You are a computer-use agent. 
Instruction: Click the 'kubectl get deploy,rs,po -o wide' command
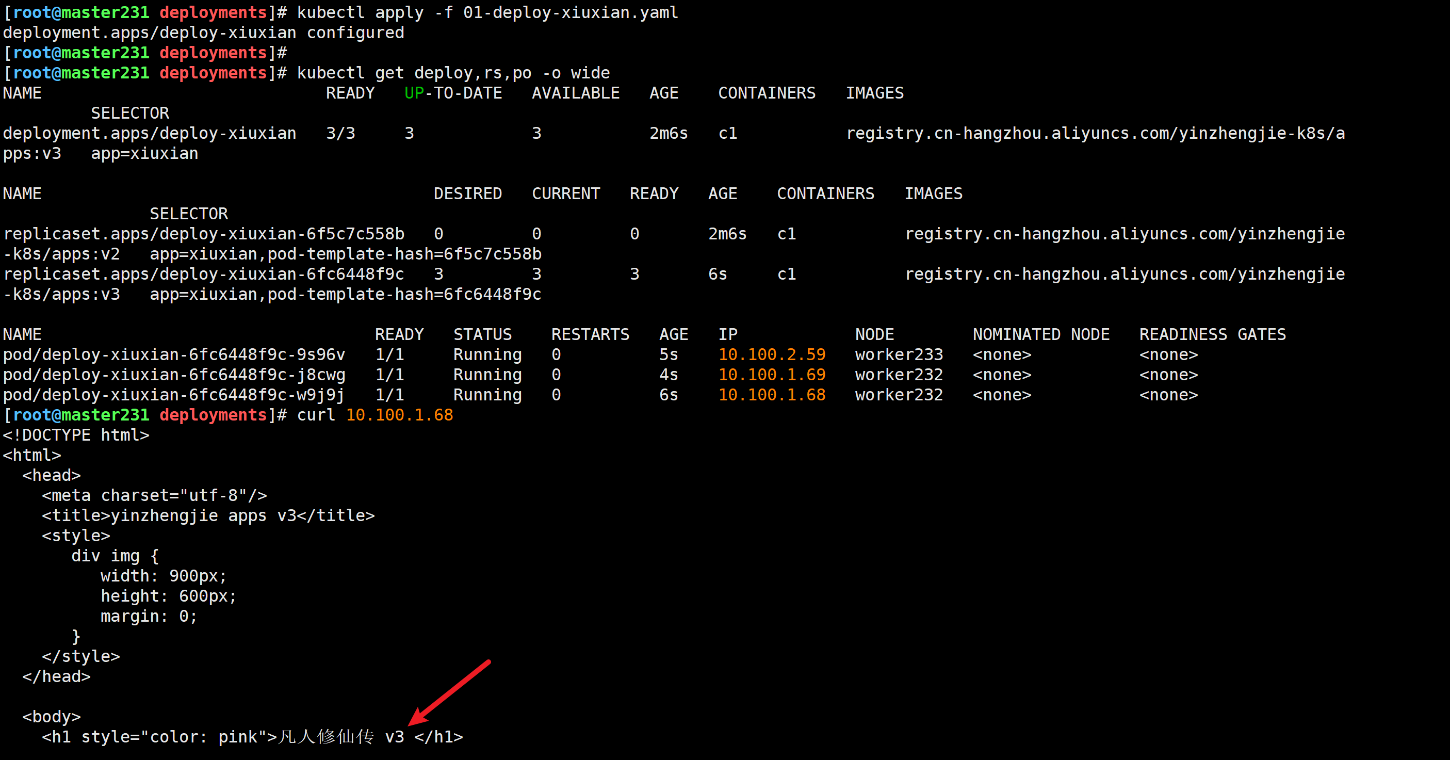click(x=453, y=73)
